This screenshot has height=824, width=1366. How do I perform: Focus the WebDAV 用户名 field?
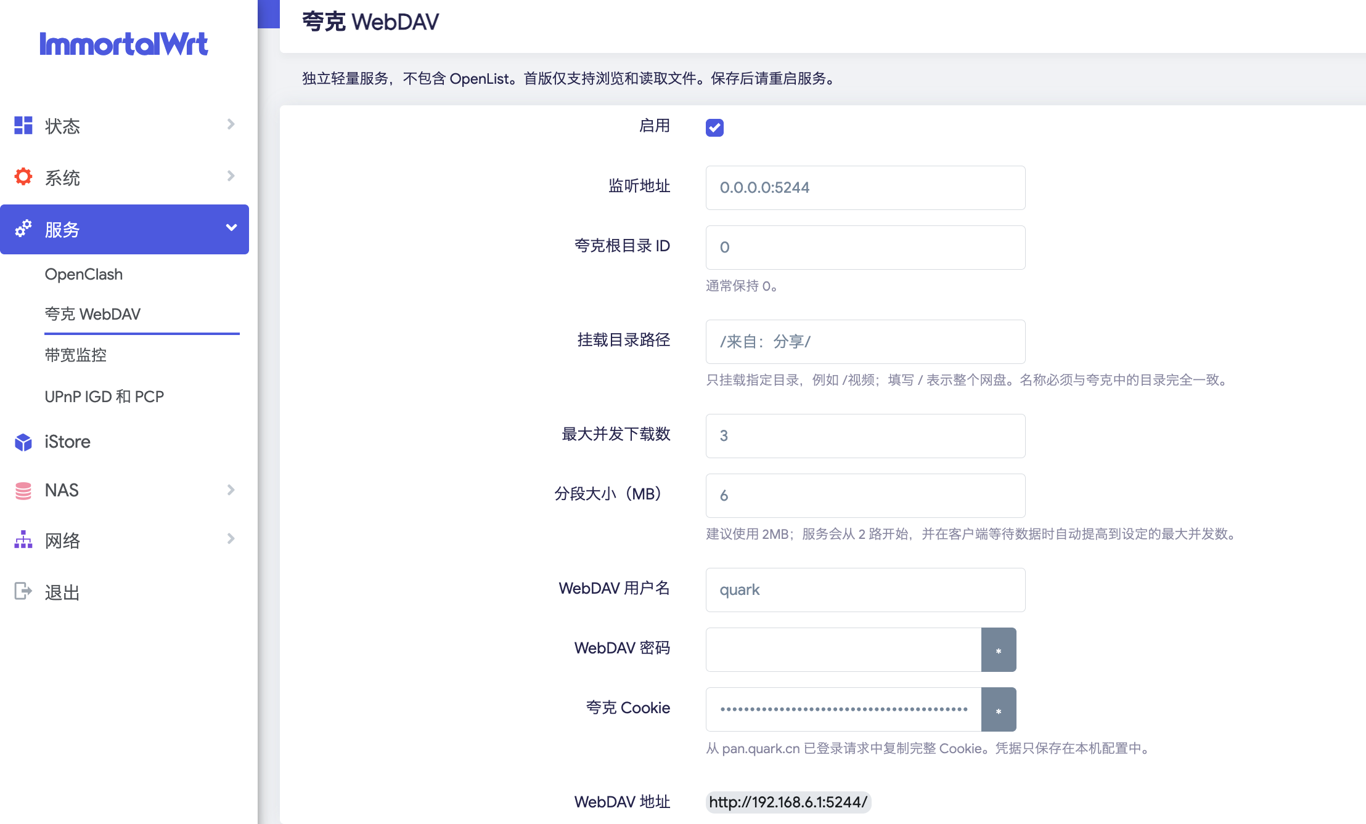865,590
